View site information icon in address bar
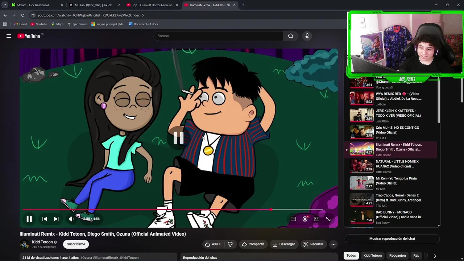Image resolution: width=464 pixels, height=261 pixels. 33,15
